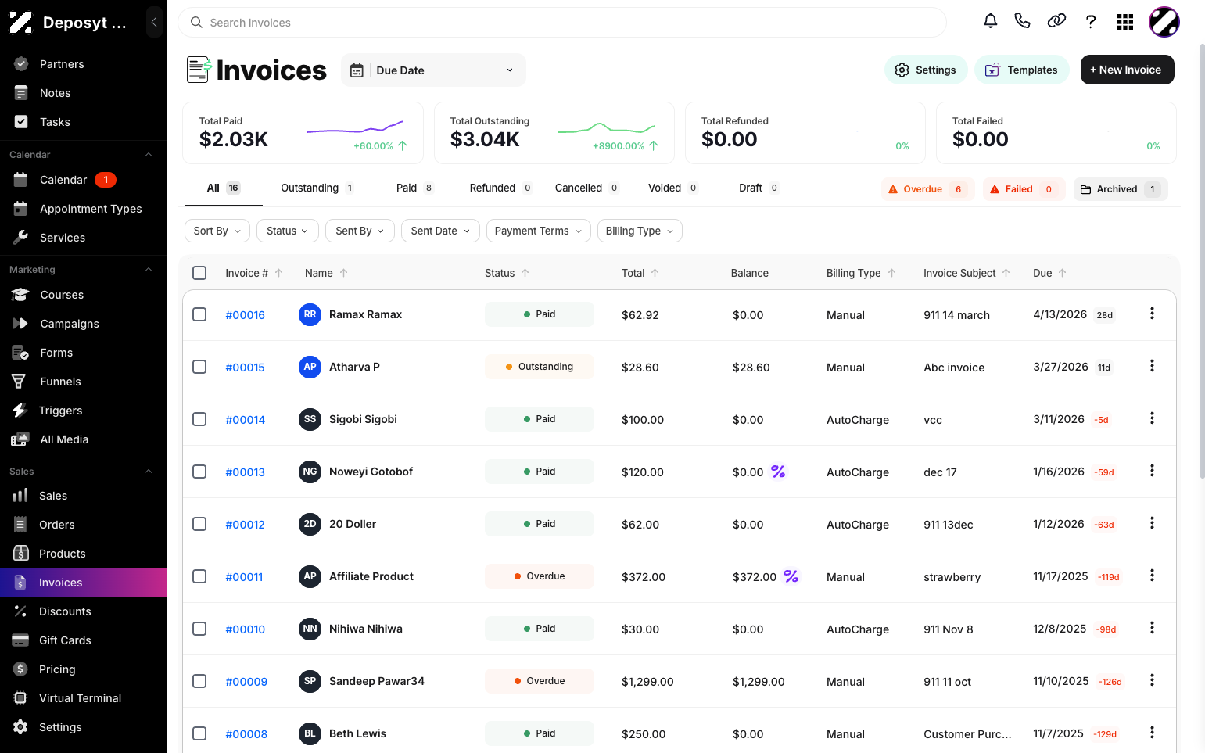Image resolution: width=1205 pixels, height=753 pixels.
Task: Sort by Billing Type column arrow
Action: tap(891, 273)
